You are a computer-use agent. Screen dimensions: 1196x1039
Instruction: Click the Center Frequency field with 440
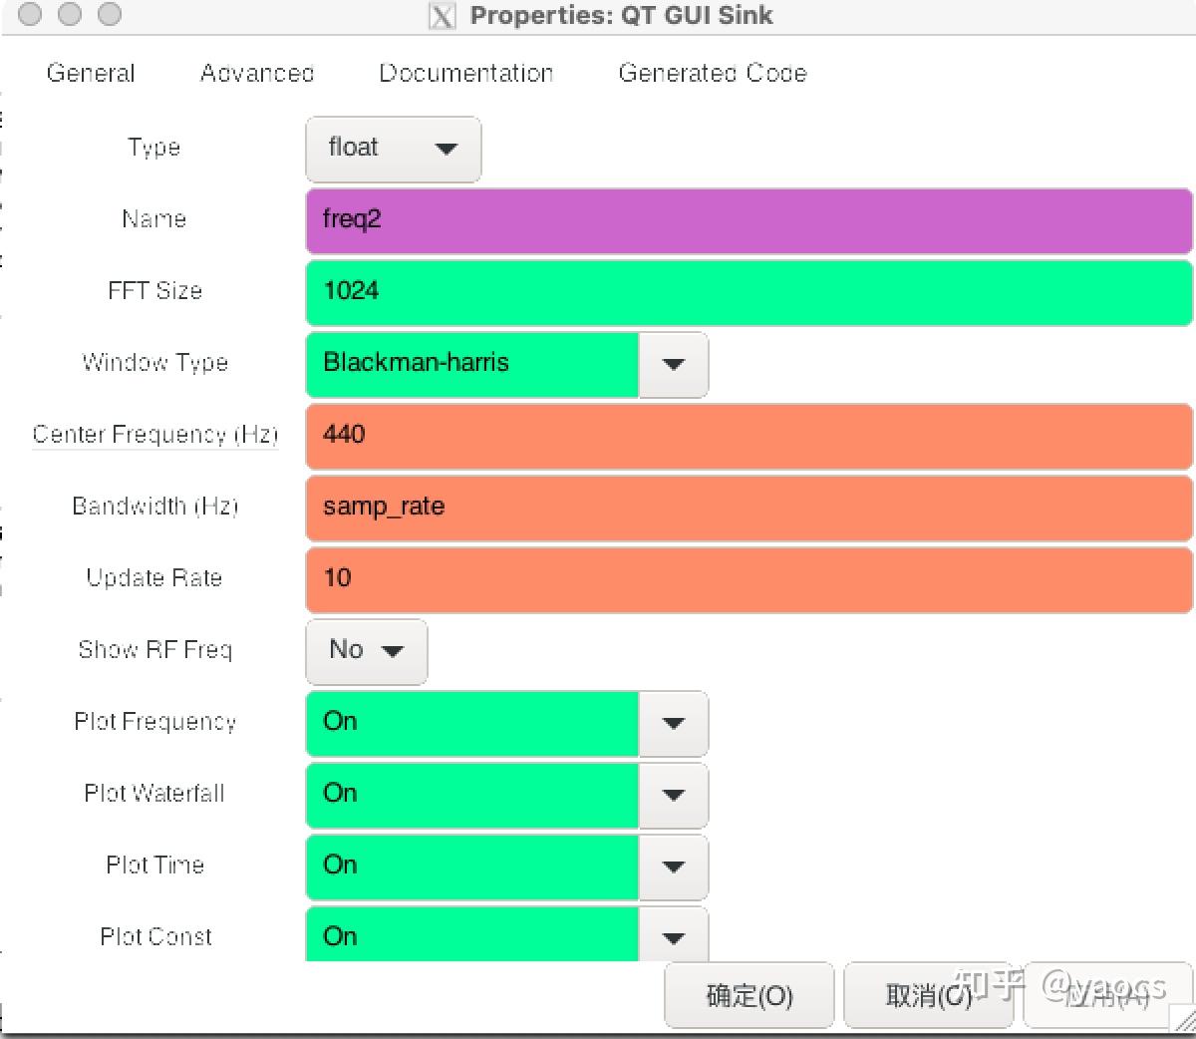747,436
